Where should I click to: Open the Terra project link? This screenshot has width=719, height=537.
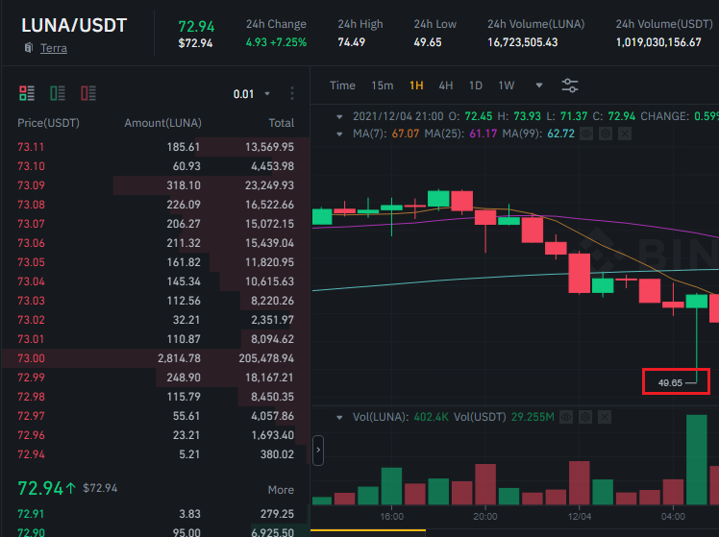tap(54, 48)
